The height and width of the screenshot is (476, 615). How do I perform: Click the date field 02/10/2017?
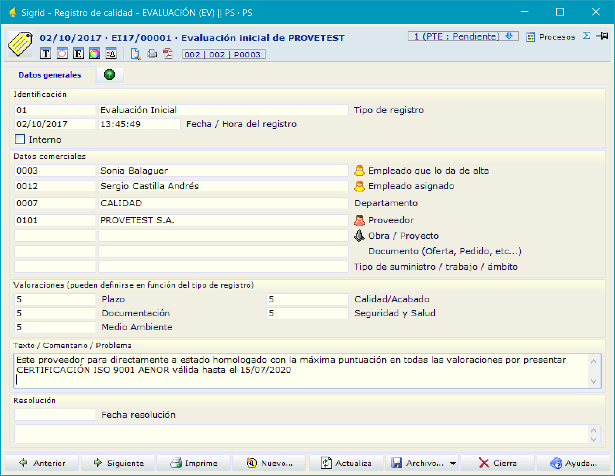click(55, 124)
